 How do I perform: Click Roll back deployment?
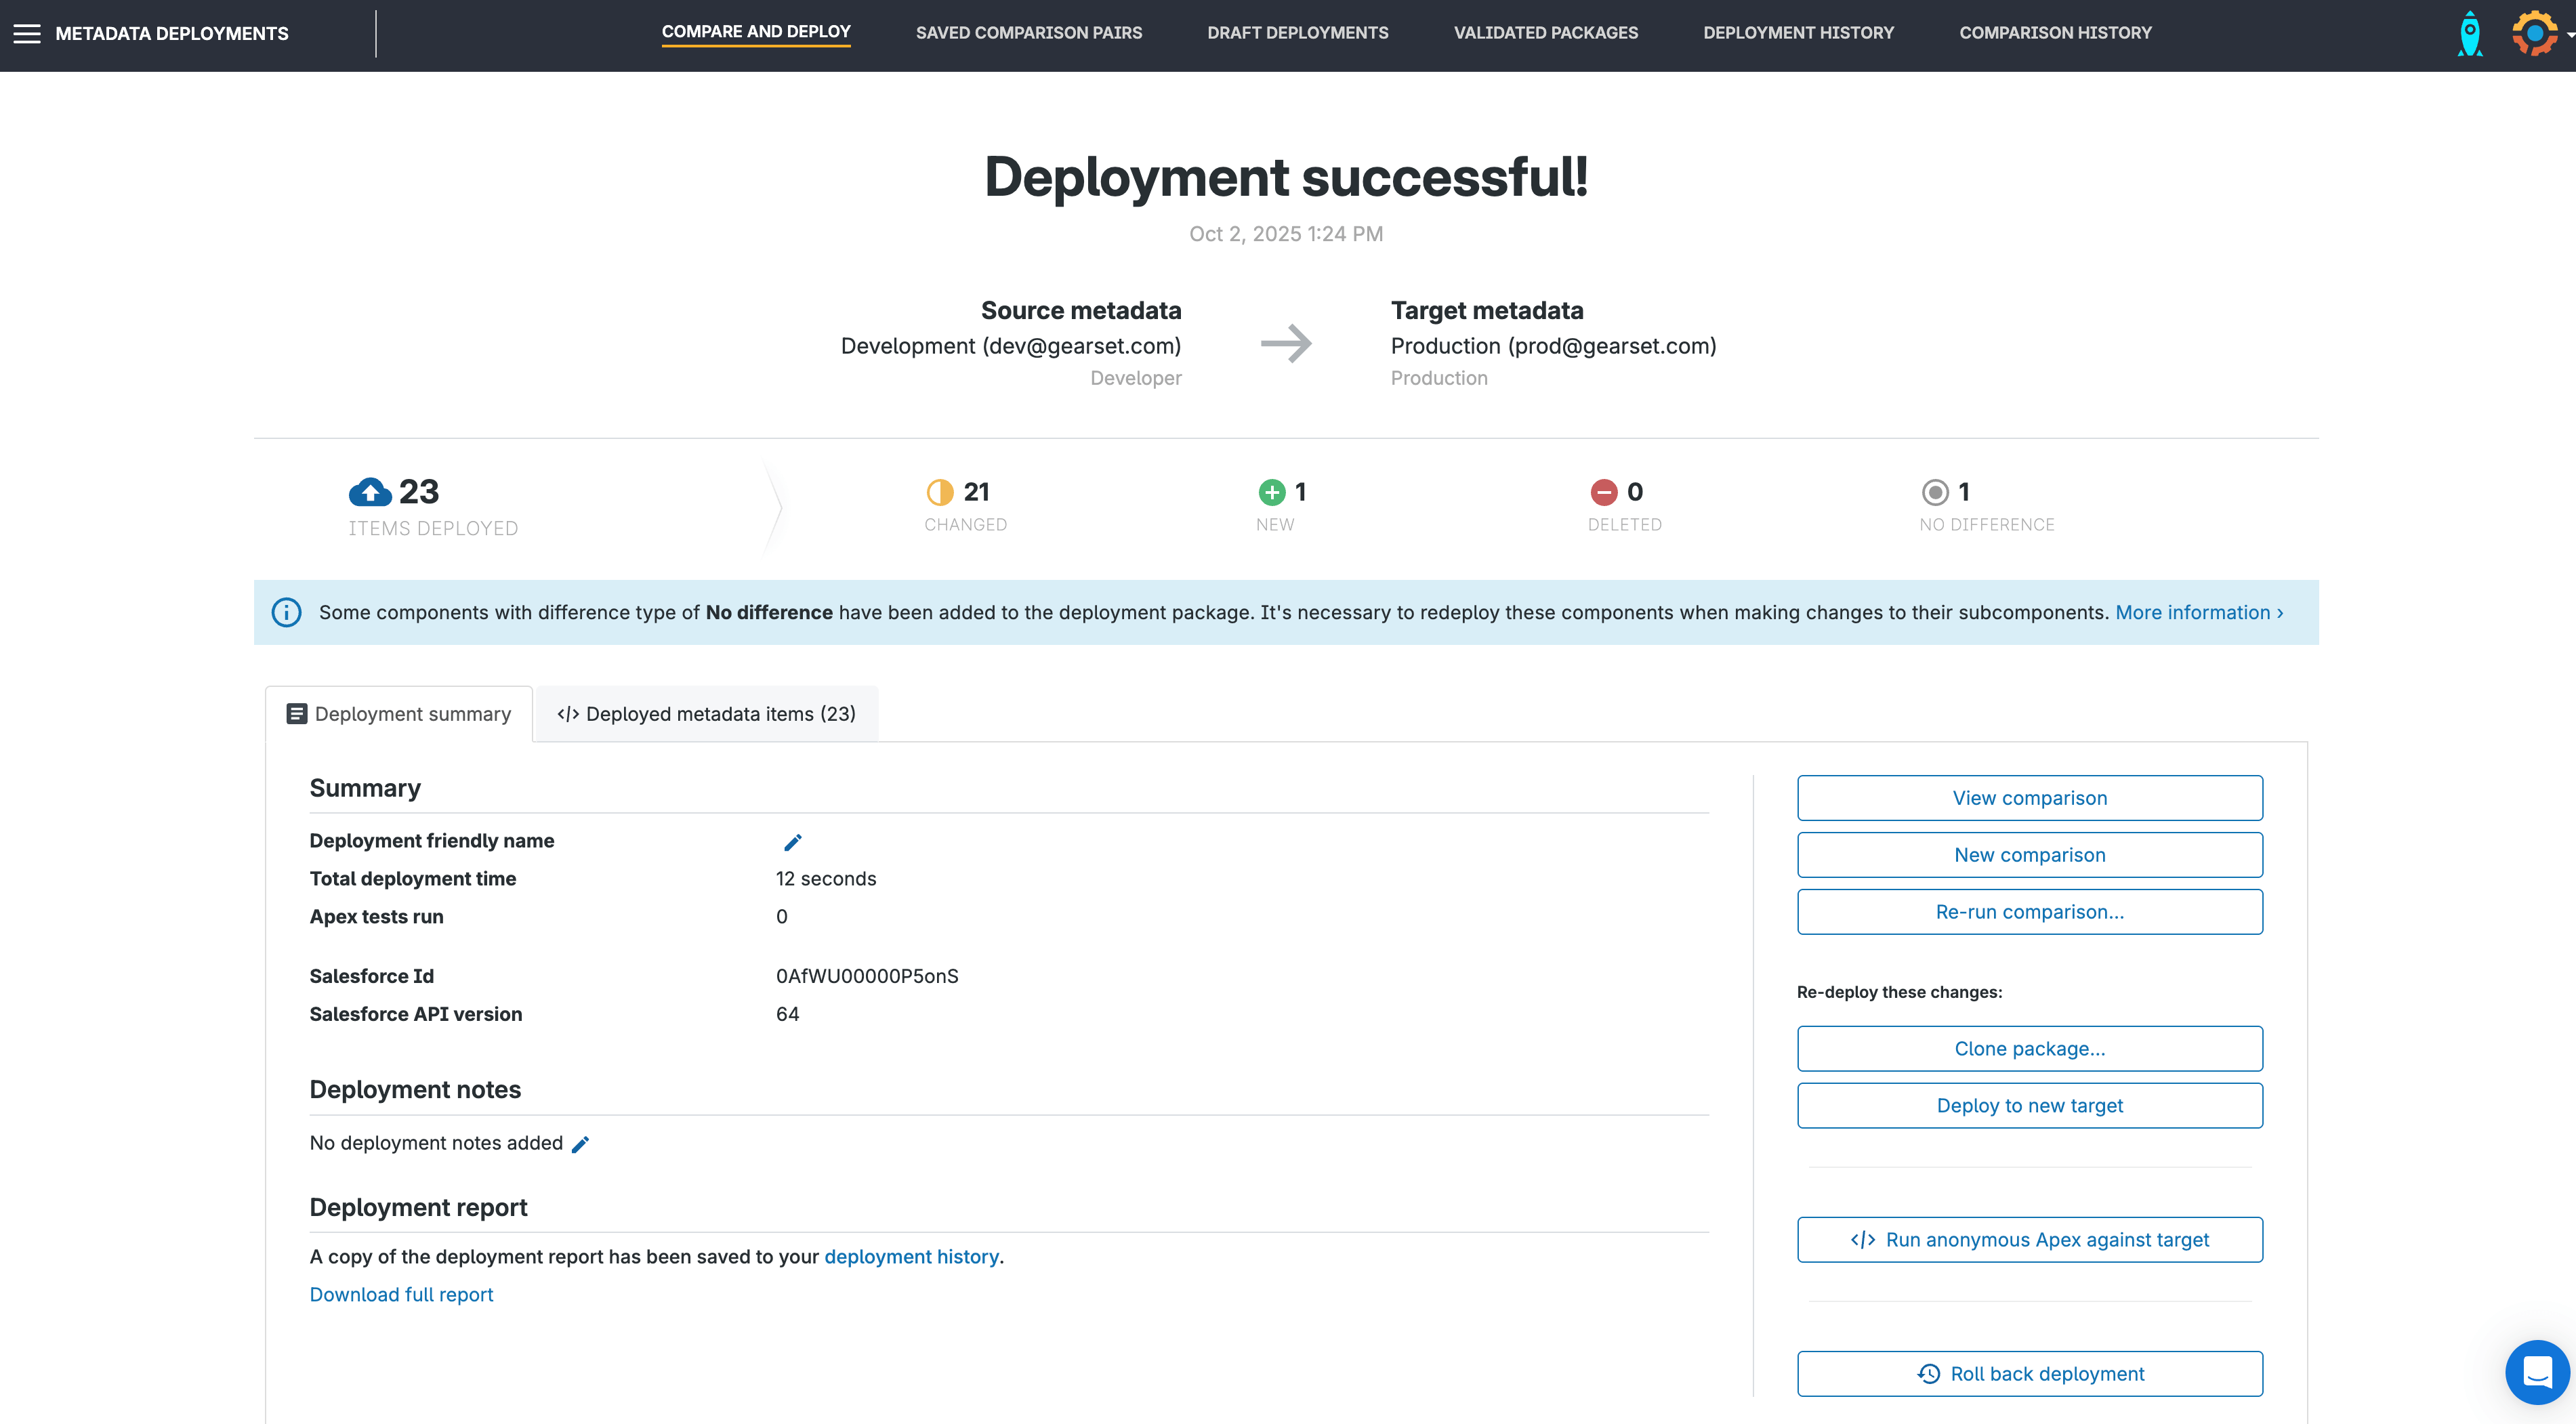coord(2029,1373)
